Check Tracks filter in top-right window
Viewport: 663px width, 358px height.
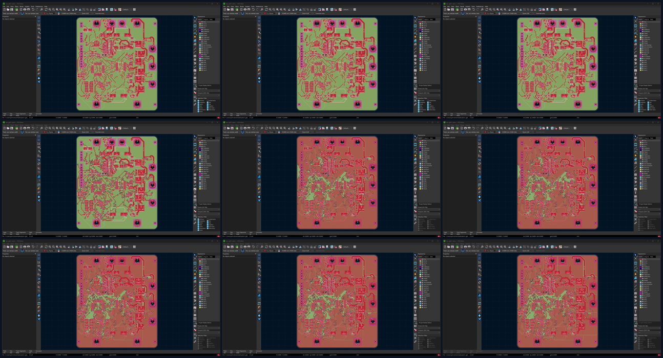[x=639, y=104]
